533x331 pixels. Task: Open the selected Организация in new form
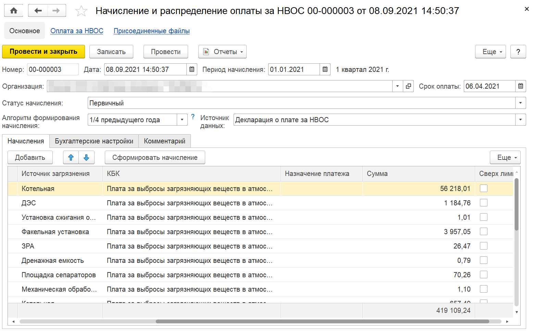(408, 86)
